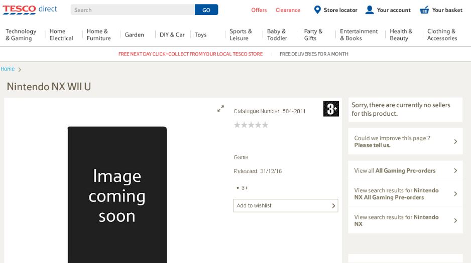Screen dimensions: 471x263
Task: Click Could we improve this page link
Action: 405,141
